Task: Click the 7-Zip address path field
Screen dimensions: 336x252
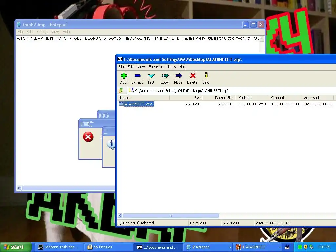Action: click(232, 91)
